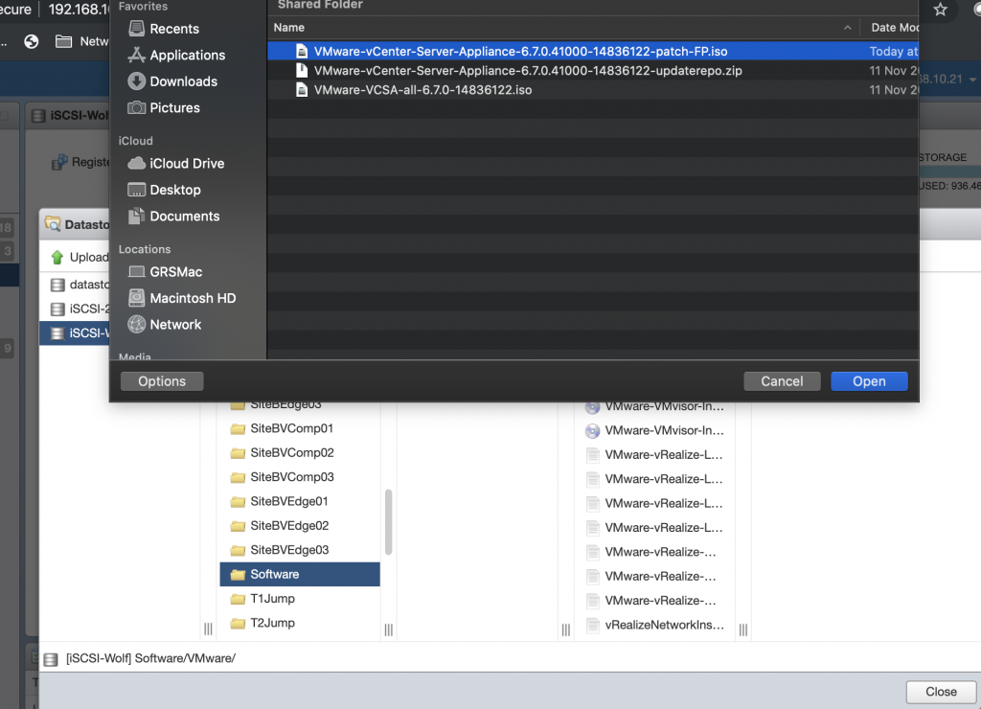Open the SiteBVEdge01 folder

pyautogui.click(x=300, y=501)
